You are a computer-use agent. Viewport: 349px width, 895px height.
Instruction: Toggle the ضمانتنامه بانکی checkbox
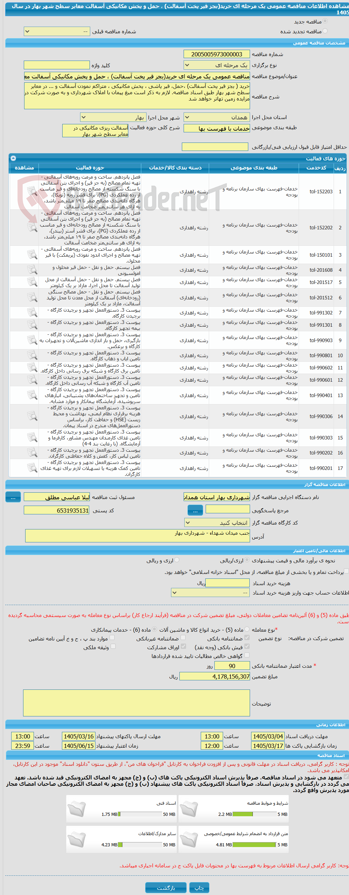(247, 638)
